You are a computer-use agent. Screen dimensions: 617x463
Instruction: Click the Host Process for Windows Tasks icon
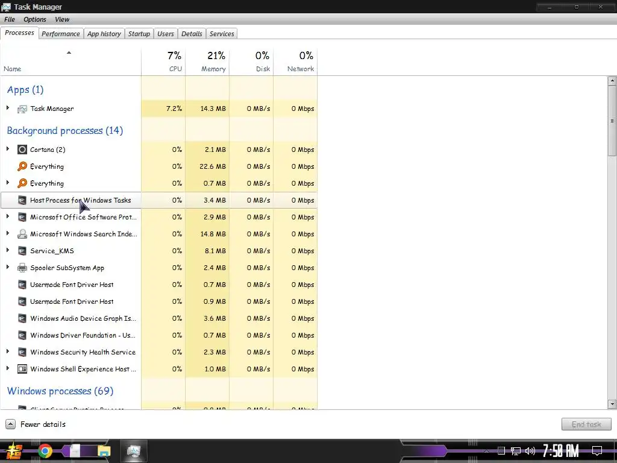coord(22,200)
